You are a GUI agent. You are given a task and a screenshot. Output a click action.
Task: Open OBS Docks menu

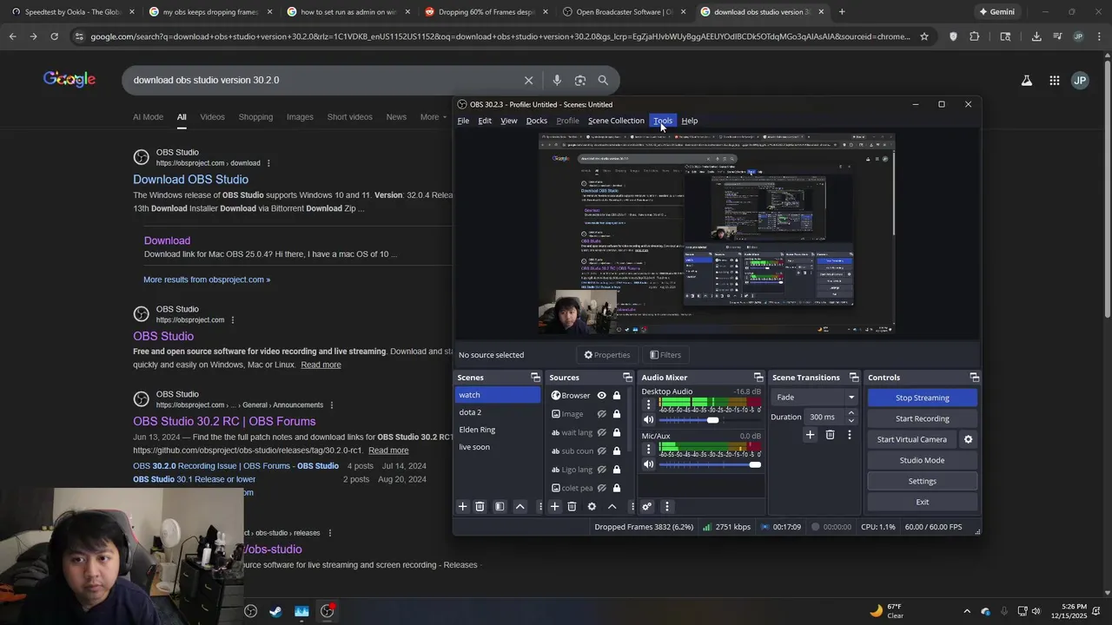click(537, 121)
